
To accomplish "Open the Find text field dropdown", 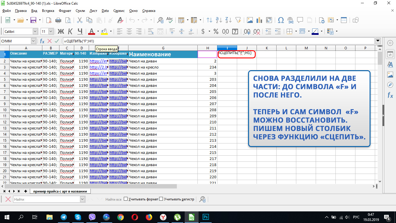I will click(x=82, y=199).
